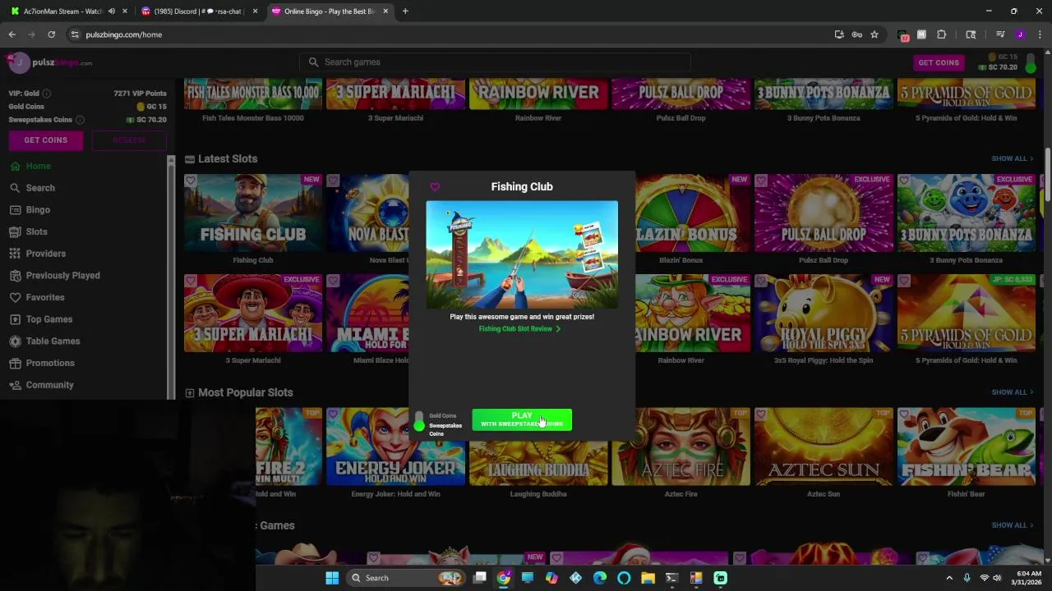Click the magnifier icon in the Search games box
This screenshot has width=1052, height=591.
point(313,62)
